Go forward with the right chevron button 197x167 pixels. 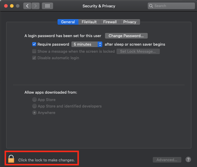click(35, 6)
